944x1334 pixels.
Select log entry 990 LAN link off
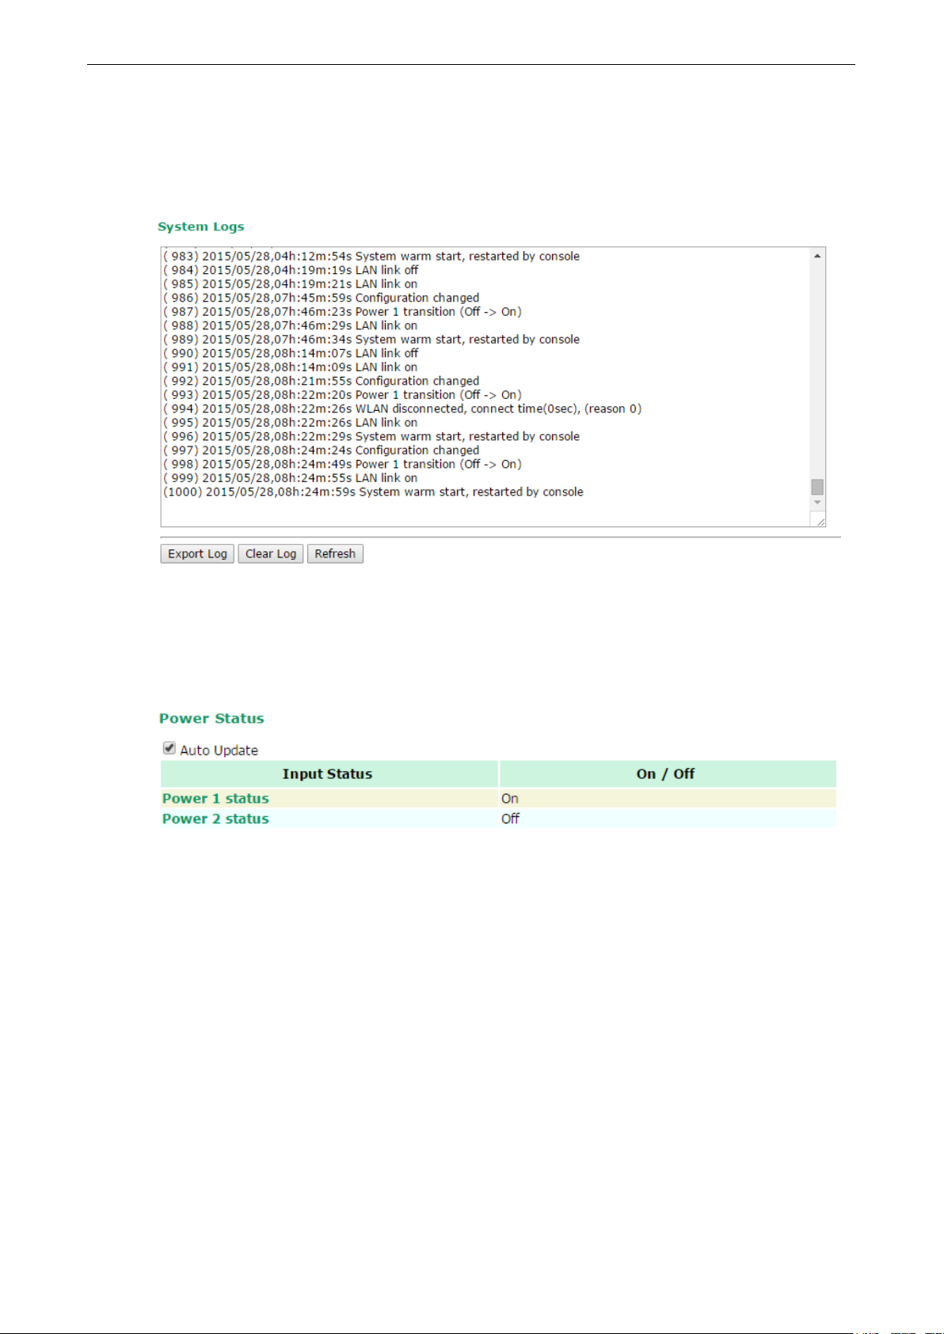[x=291, y=353]
